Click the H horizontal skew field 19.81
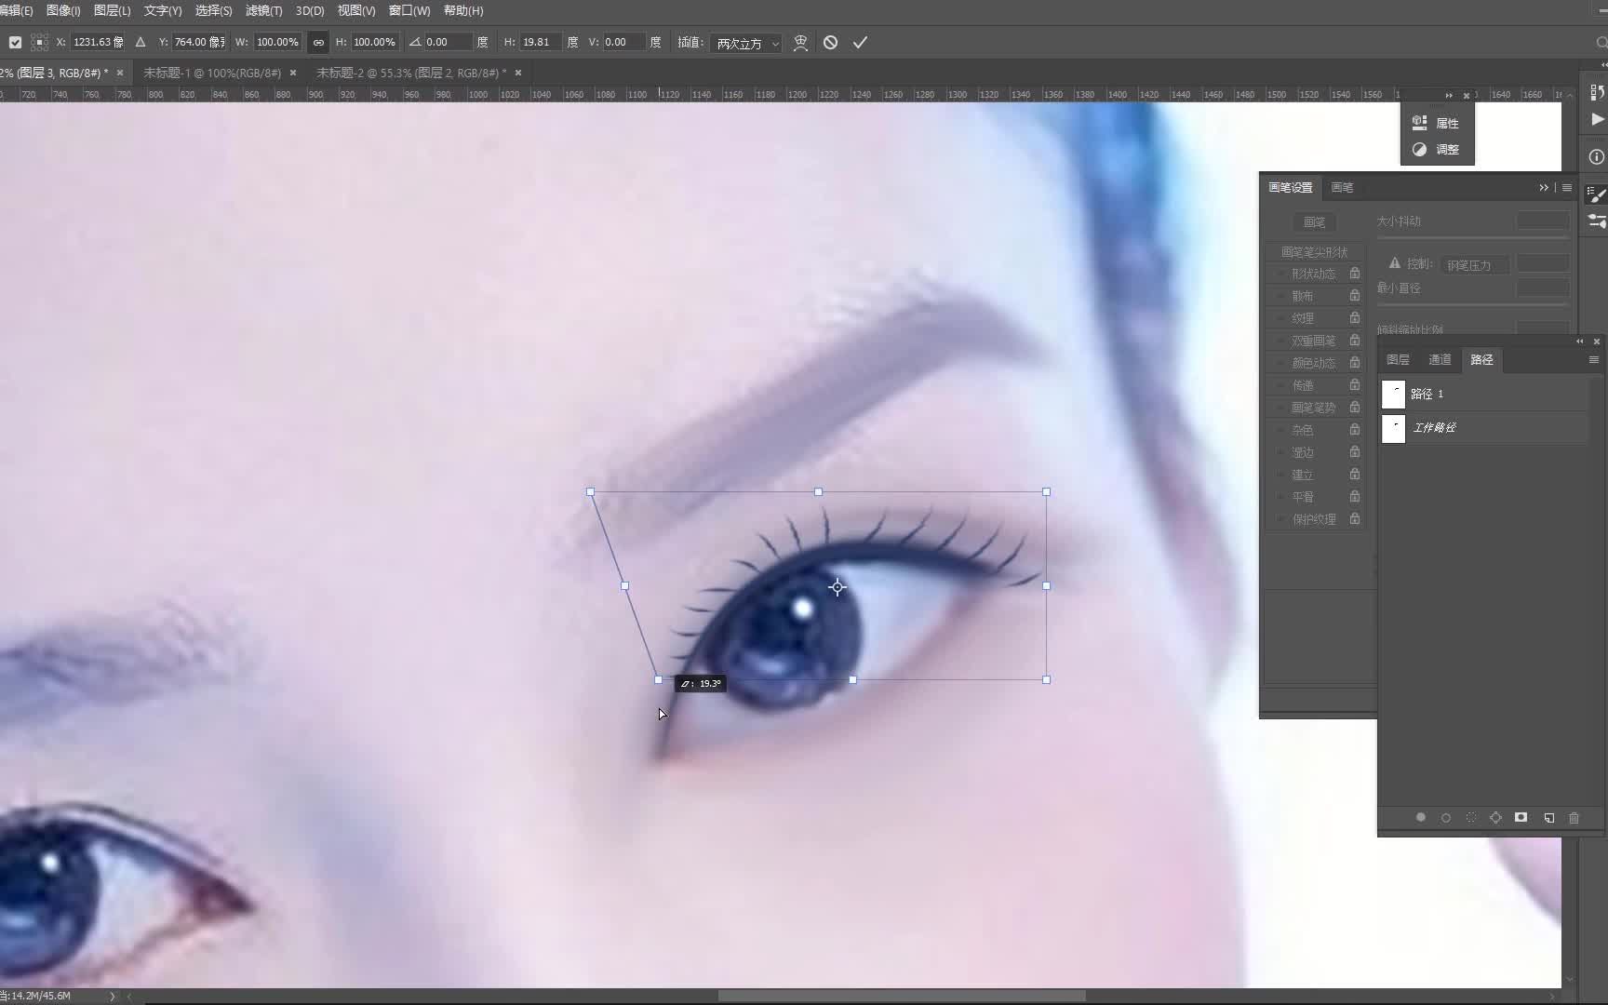1608x1005 pixels. [540, 43]
